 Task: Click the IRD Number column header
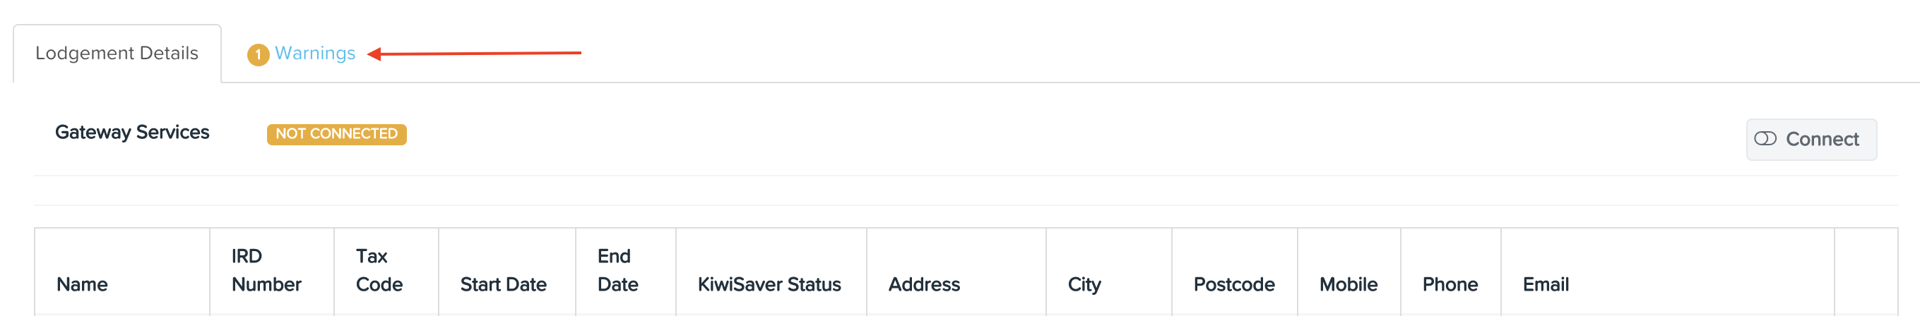click(x=272, y=272)
